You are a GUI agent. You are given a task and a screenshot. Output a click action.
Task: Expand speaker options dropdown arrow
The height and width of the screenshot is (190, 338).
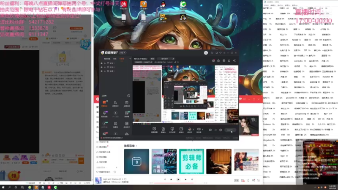pos(202,130)
